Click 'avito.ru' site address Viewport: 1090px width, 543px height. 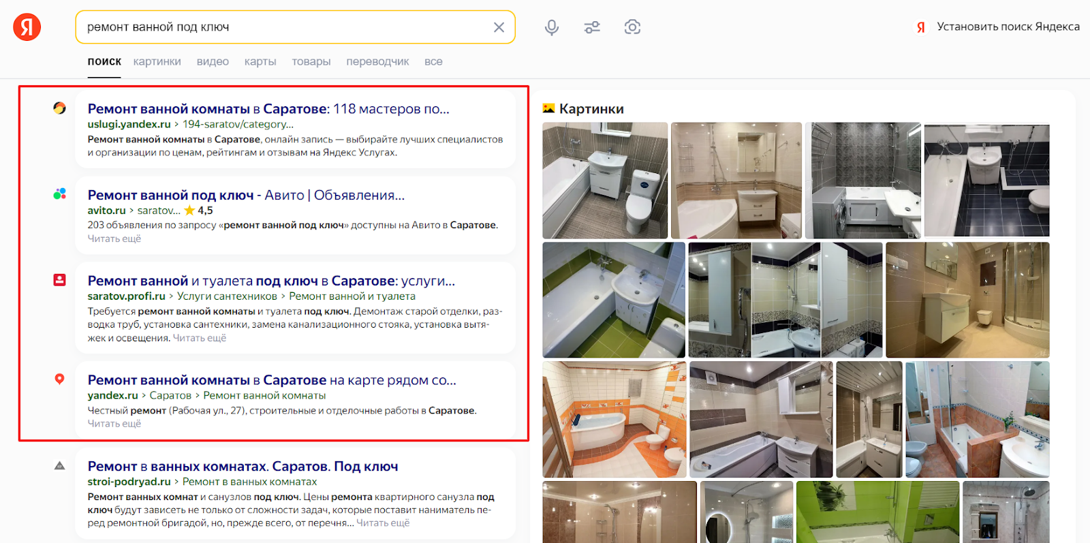coord(106,211)
